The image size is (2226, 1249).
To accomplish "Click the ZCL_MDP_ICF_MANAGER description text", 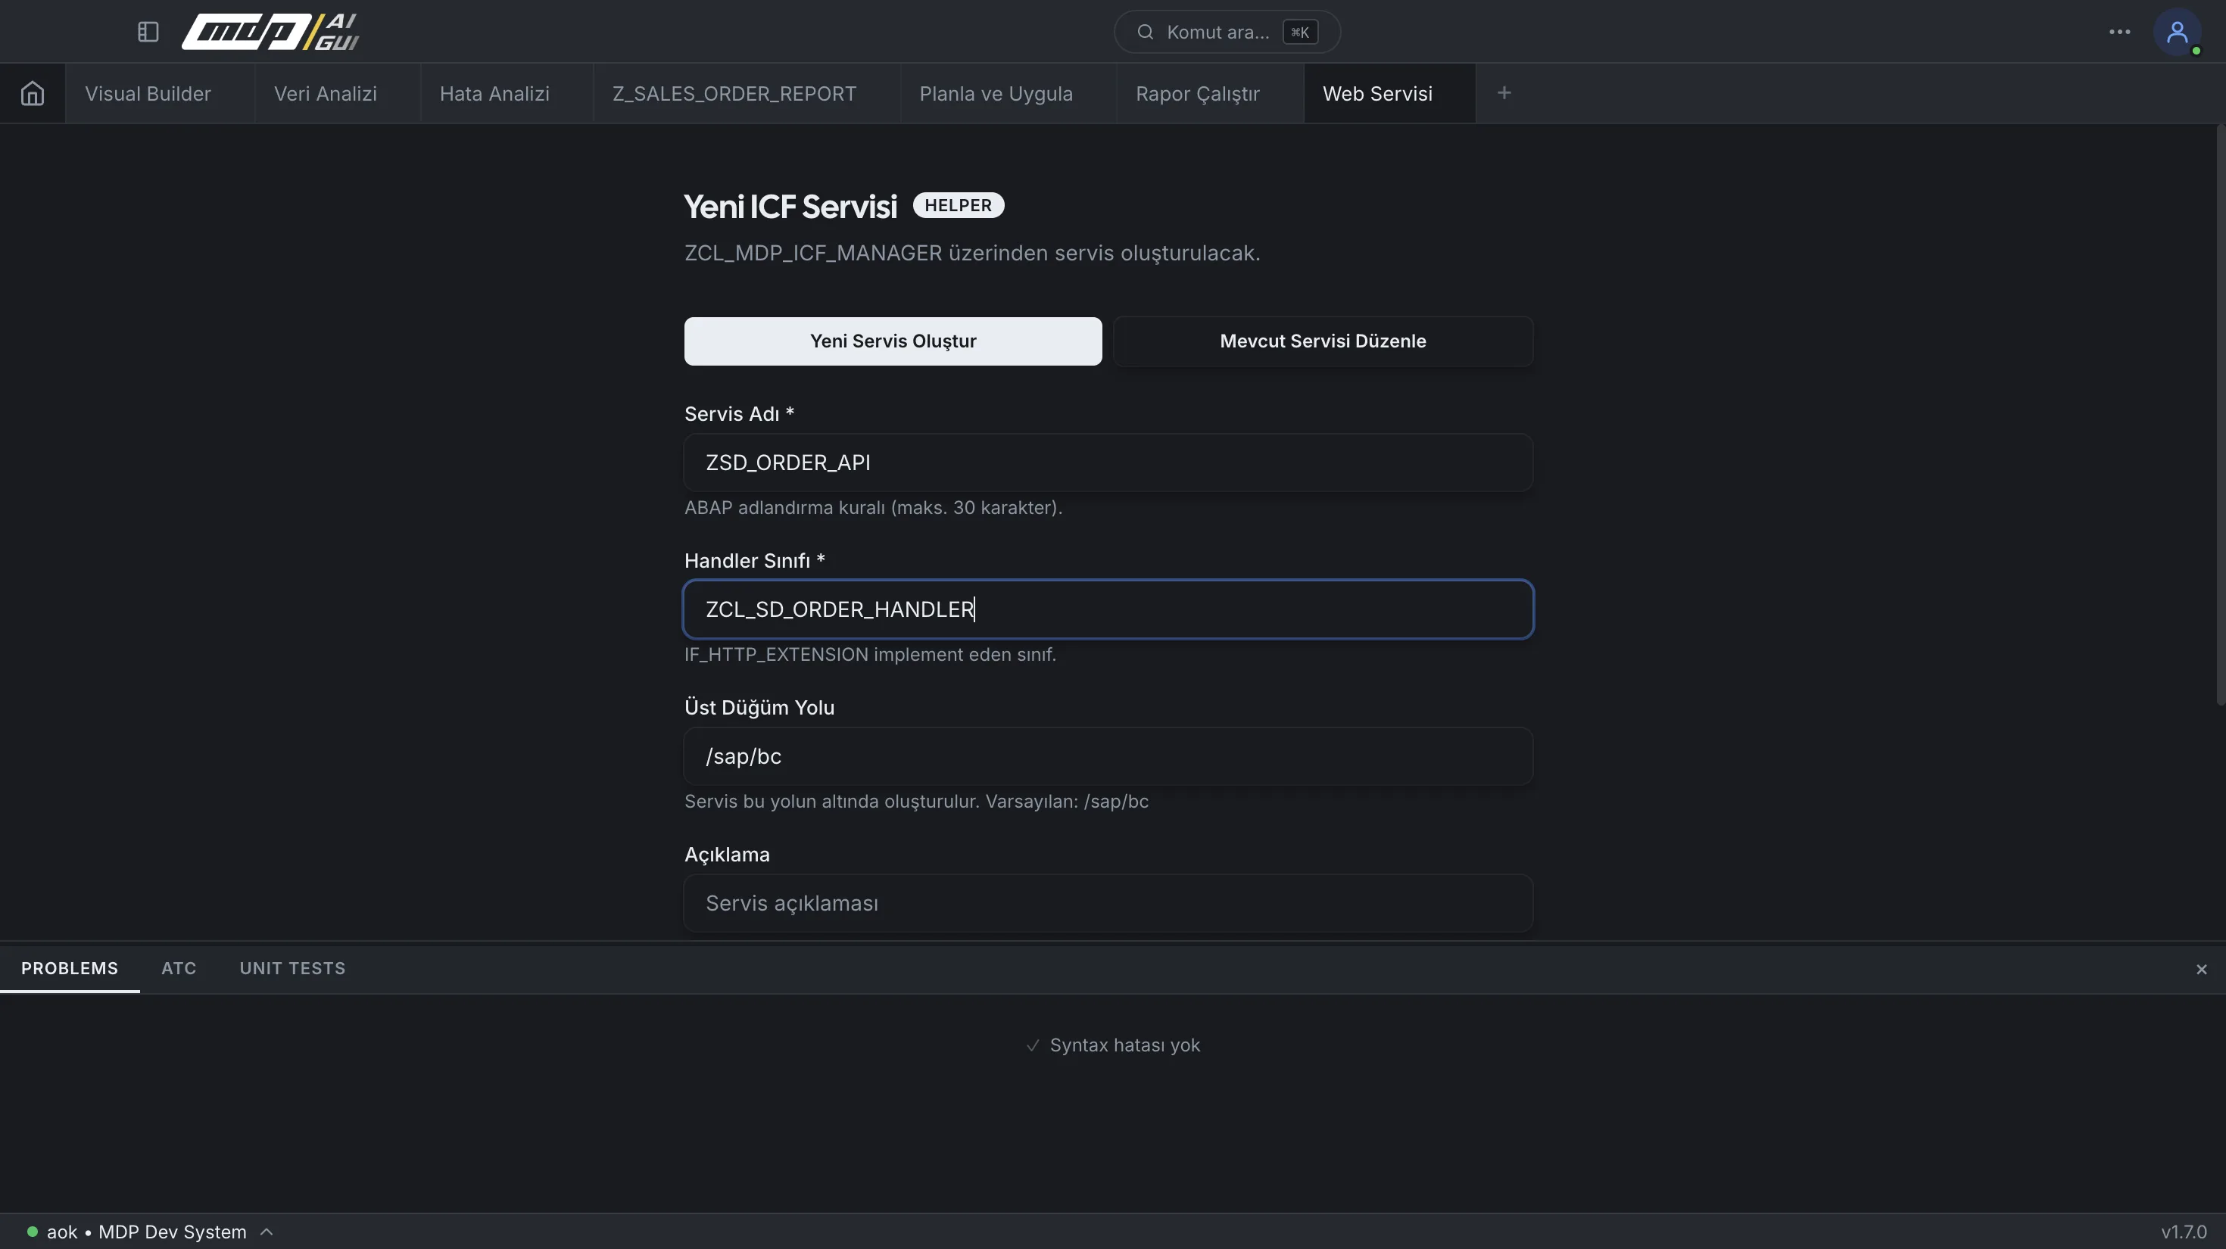I will point(972,253).
